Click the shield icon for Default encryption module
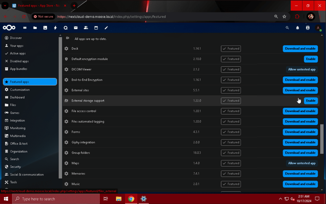Image resolution: width=326 pixels, height=204 pixels. pos(66,59)
